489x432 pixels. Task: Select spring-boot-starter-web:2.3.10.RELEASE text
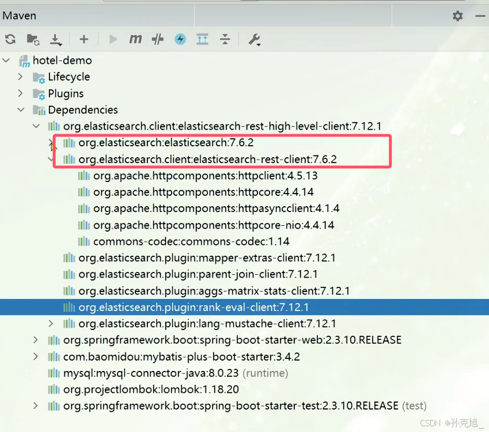[x=232, y=340]
